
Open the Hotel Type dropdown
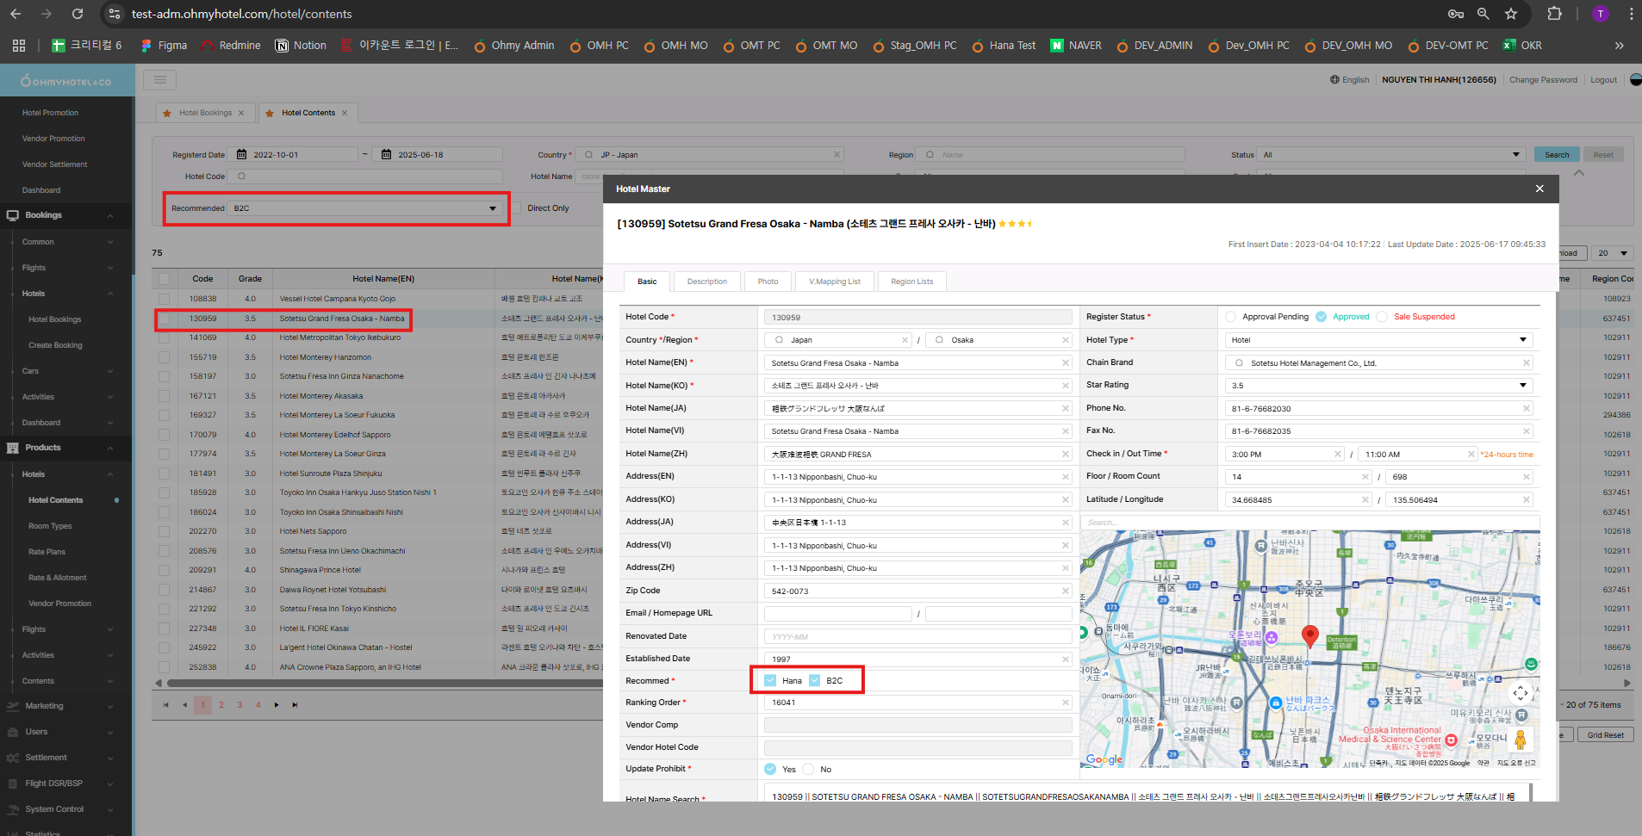click(1378, 340)
